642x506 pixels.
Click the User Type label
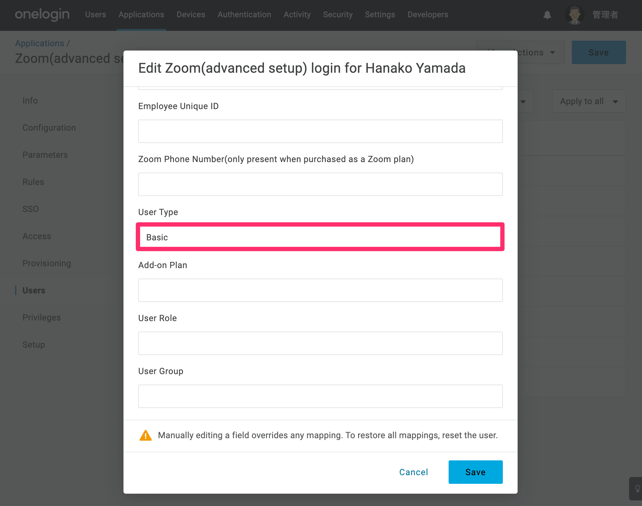[158, 212]
